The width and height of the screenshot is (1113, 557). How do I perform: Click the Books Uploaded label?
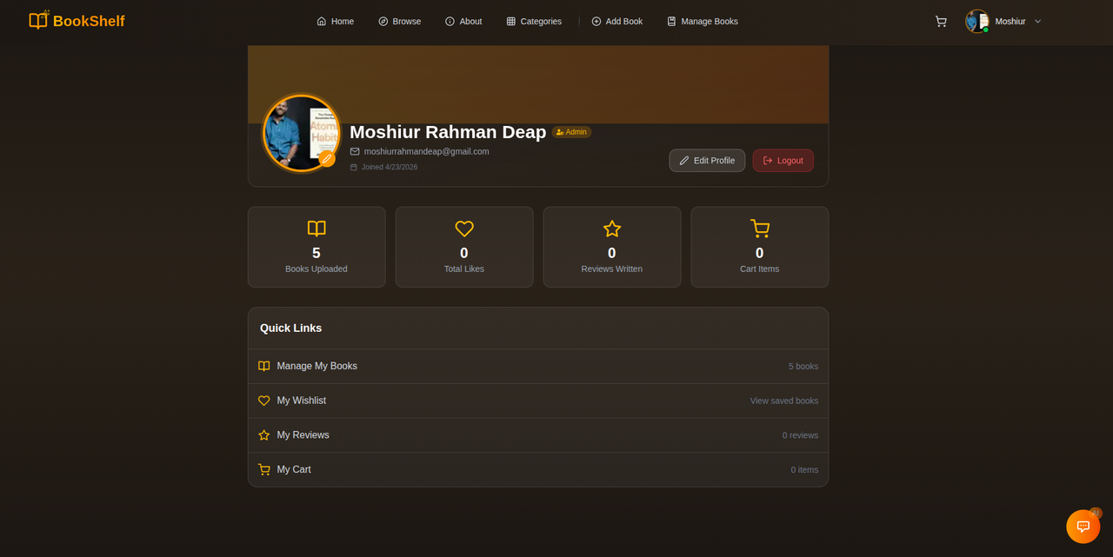(317, 269)
